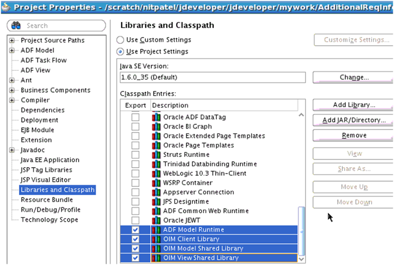The width and height of the screenshot is (394, 265).
Task: Select Technology Scope in the tree
Action: coord(50,220)
